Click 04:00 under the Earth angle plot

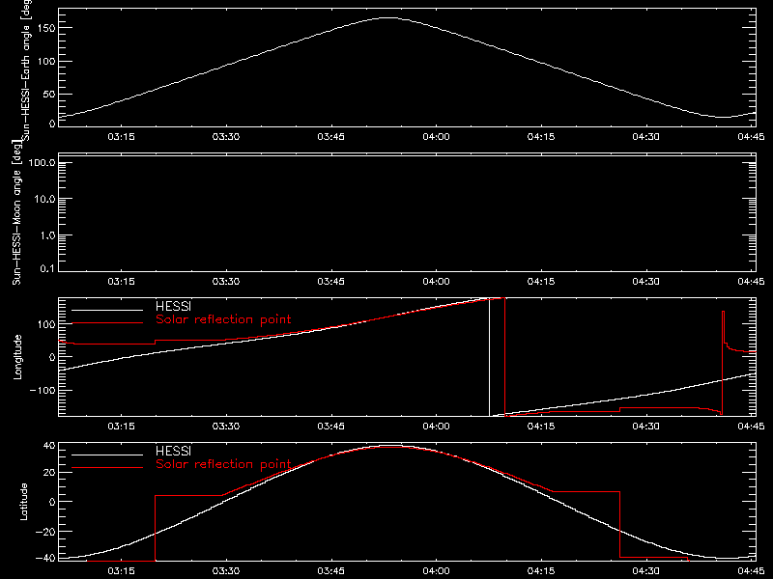(437, 137)
